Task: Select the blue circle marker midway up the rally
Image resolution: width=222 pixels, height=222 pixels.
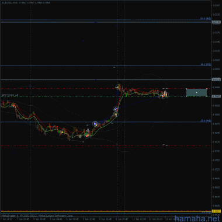Action: point(116,109)
